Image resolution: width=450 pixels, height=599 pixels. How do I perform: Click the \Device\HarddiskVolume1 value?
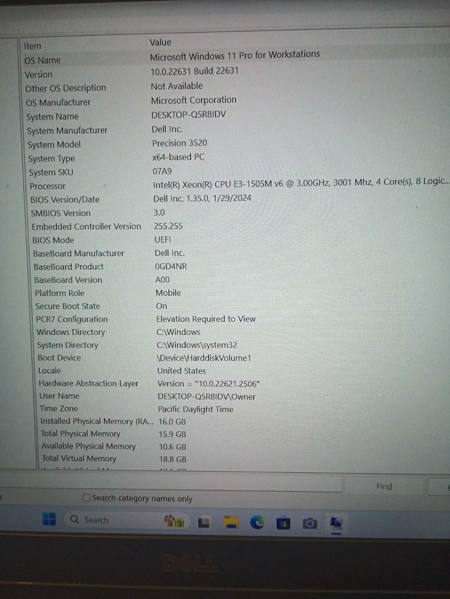tap(204, 358)
